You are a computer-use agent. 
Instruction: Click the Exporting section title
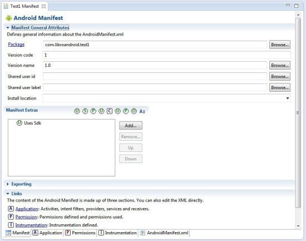(21, 184)
